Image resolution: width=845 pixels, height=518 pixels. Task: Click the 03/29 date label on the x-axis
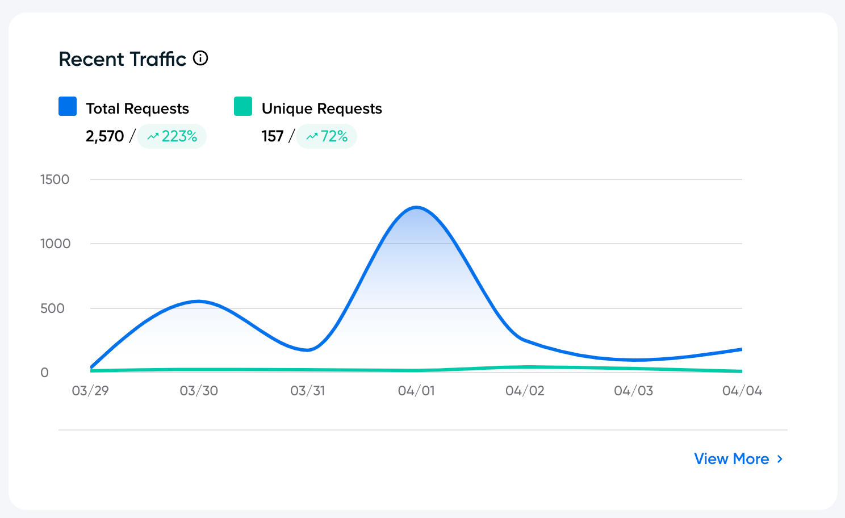(x=90, y=391)
